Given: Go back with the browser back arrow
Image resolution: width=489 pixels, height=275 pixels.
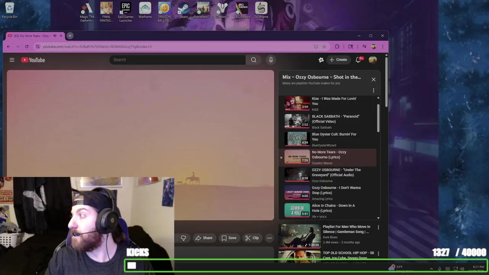Looking at the screenshot, I should coord(8,47).
